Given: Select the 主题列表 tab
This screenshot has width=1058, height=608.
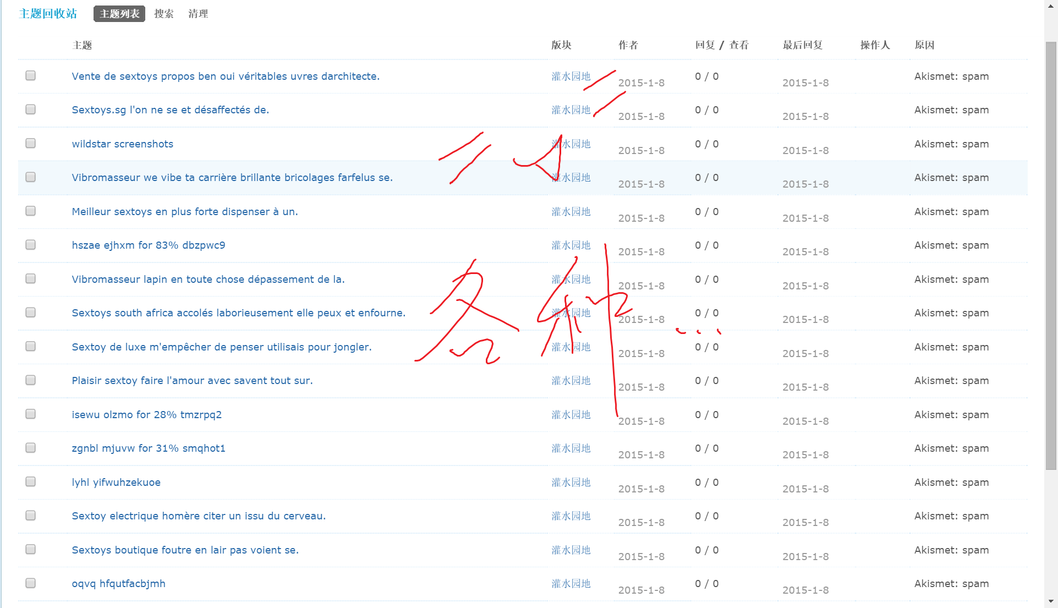Looking at the screenshot, I should [x=119, y=14].
